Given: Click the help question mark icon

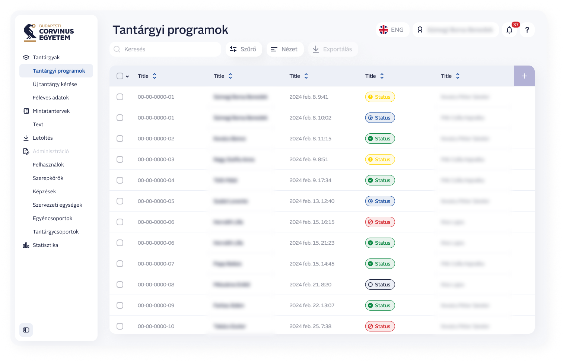Looking at the screenshot, I should coord(527,30).
